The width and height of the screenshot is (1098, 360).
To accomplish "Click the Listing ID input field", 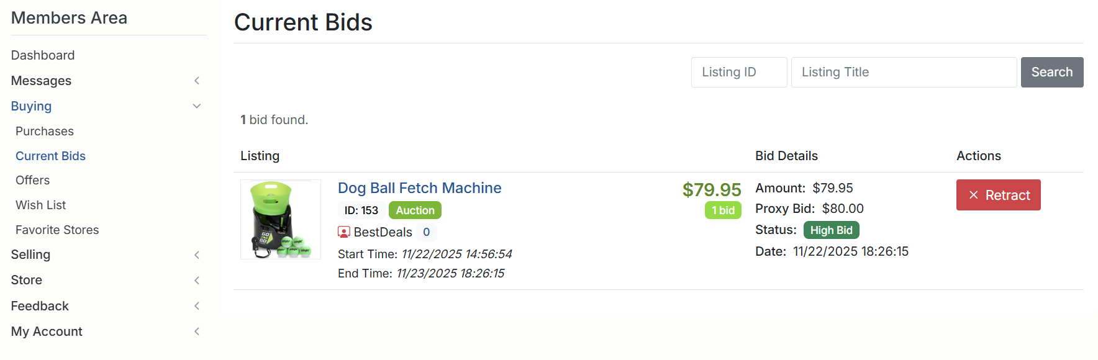I will point(738,72).
